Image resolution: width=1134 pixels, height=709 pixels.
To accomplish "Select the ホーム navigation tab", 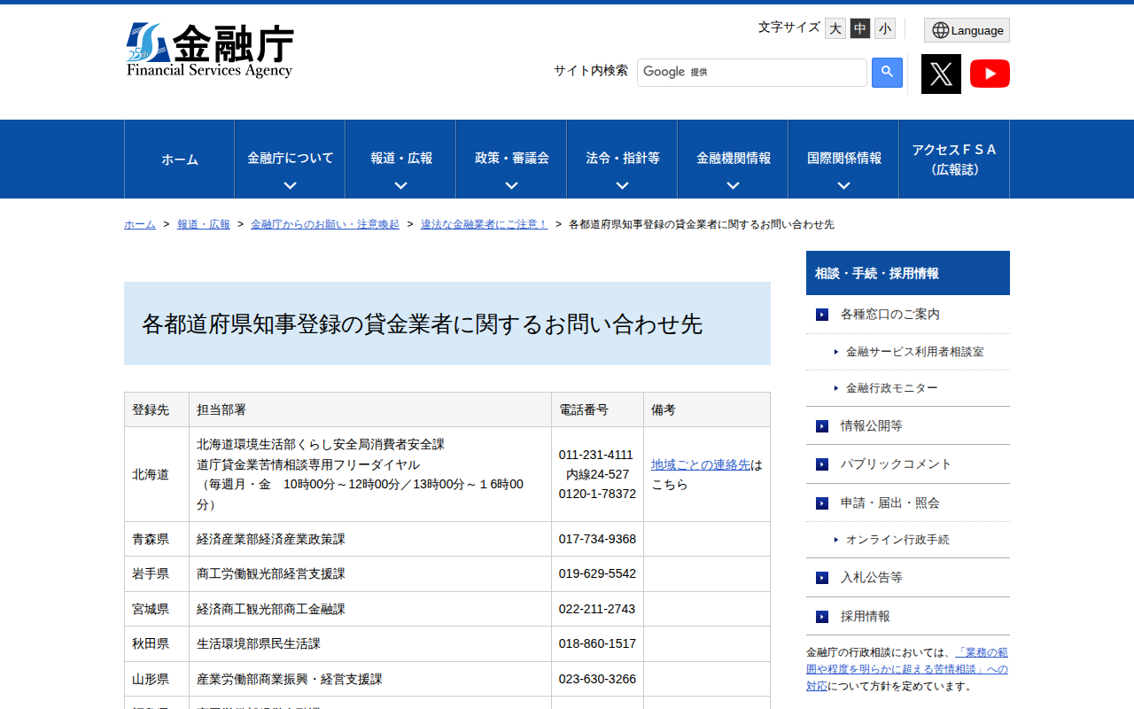I will pyautogui.click(x=178, y=159).
